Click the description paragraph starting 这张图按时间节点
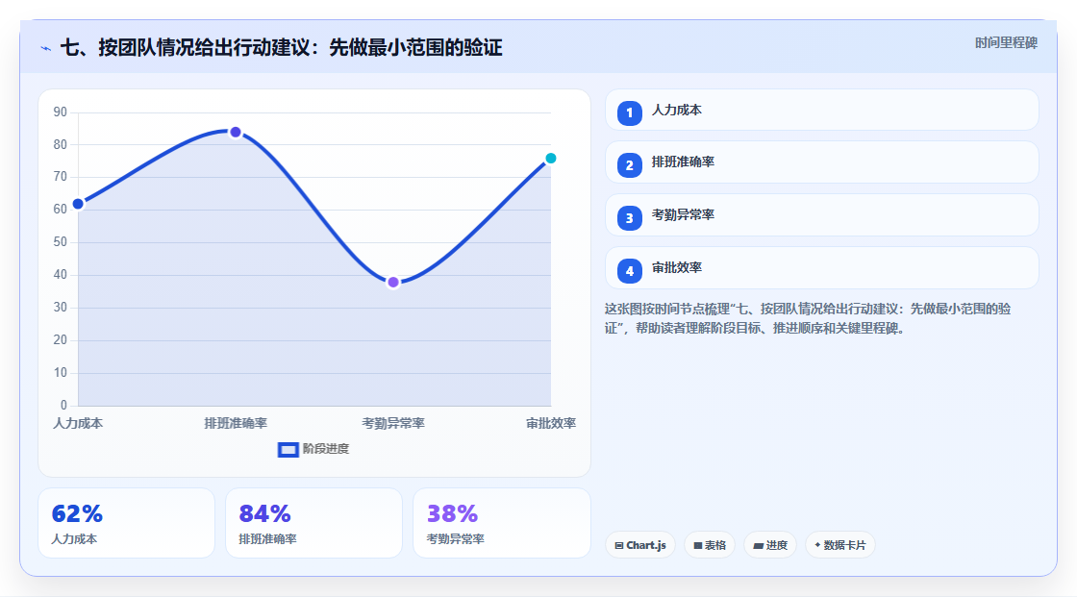Viewport: 1077px width, 597px height. pyautogui.click(x=809, y=319)
